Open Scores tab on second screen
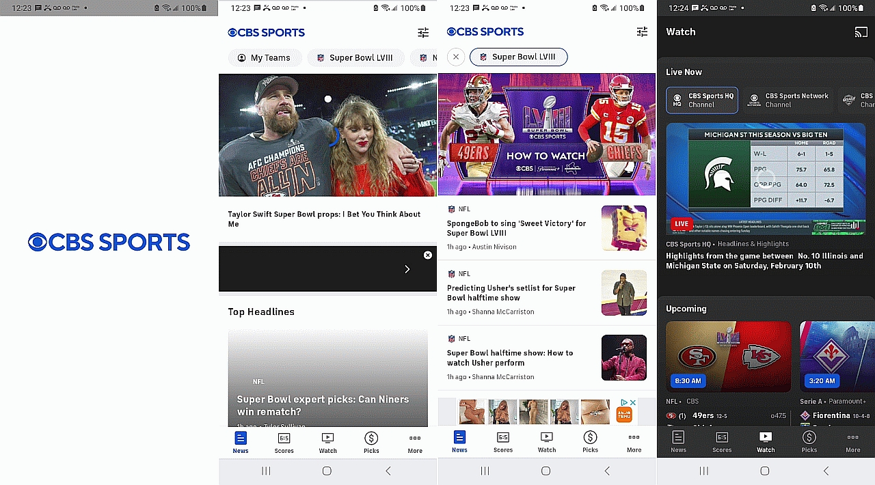The image size is (875, 485). pos(284,443)
